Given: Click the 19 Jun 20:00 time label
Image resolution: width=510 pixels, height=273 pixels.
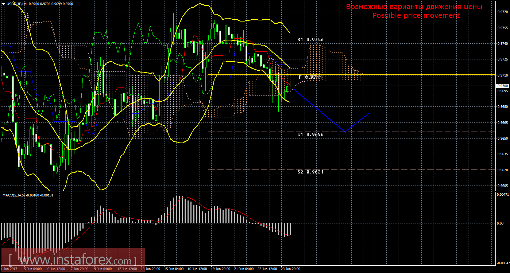Looking at the screenshot, I should pos(220,269).
